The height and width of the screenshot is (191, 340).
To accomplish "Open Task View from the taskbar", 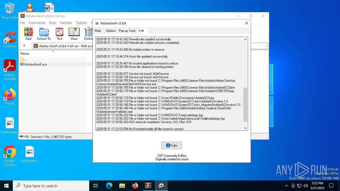I will tap(96, 186).
